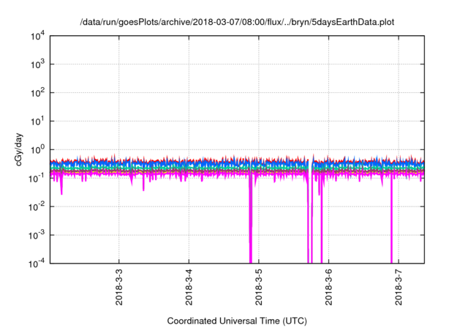Image resolution: width=468 pixels, height=328 pixels.
Task: Click the magenta dropout spike before 2018-3-5
Action: pyautogui.click(x=250, y=221)
